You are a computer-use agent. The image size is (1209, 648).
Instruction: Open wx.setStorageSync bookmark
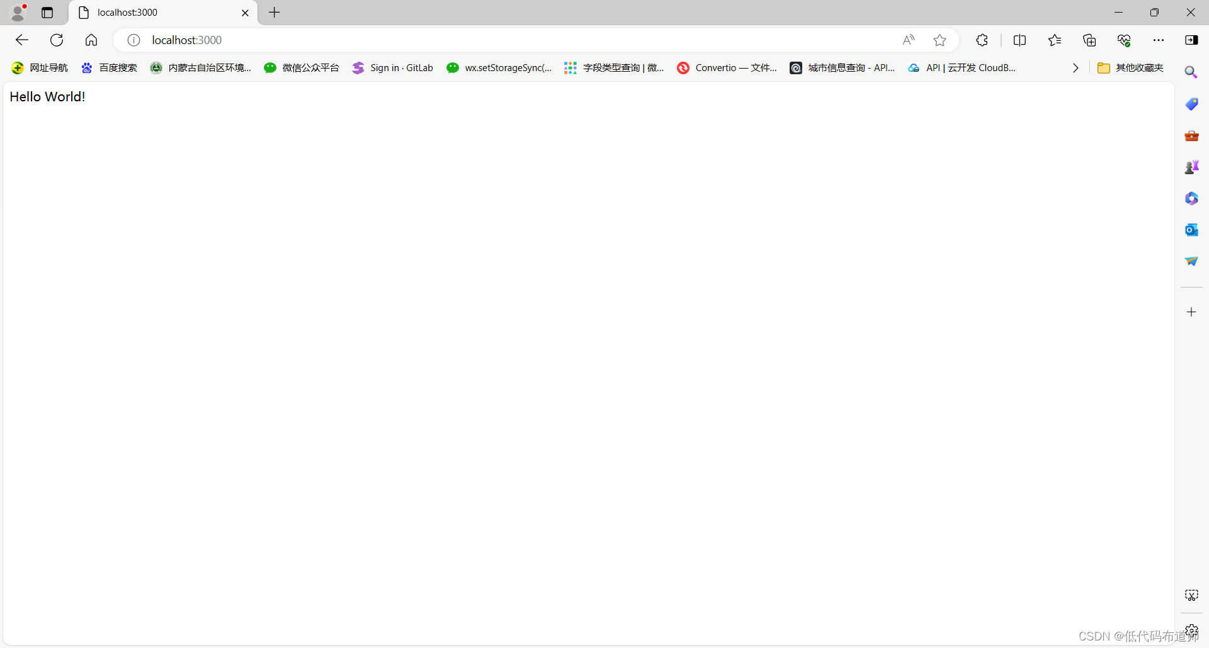(x=499, y=68)
